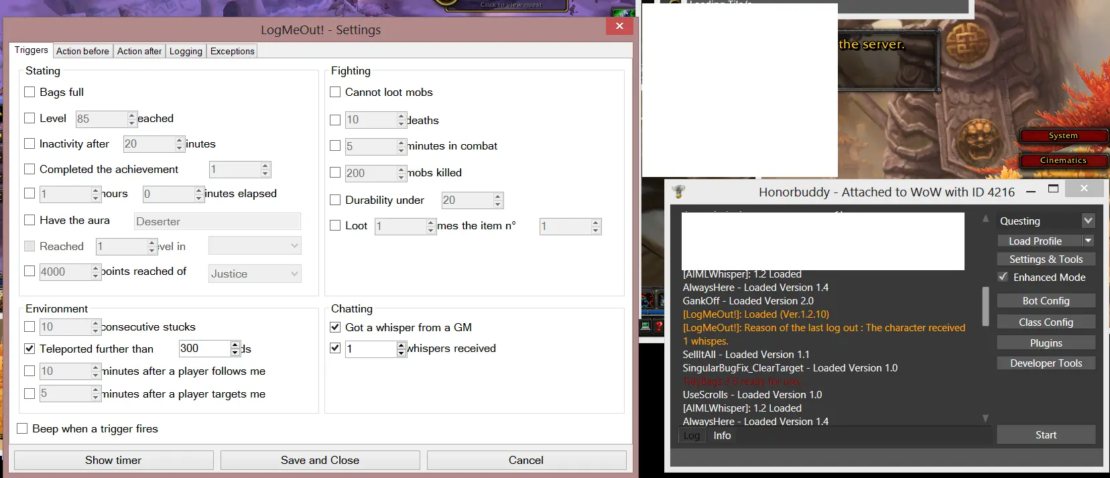This screenshot has width=1110, height=478.
Task: Adjust the Durability under spinner arrows
Action: pos(497,200)
